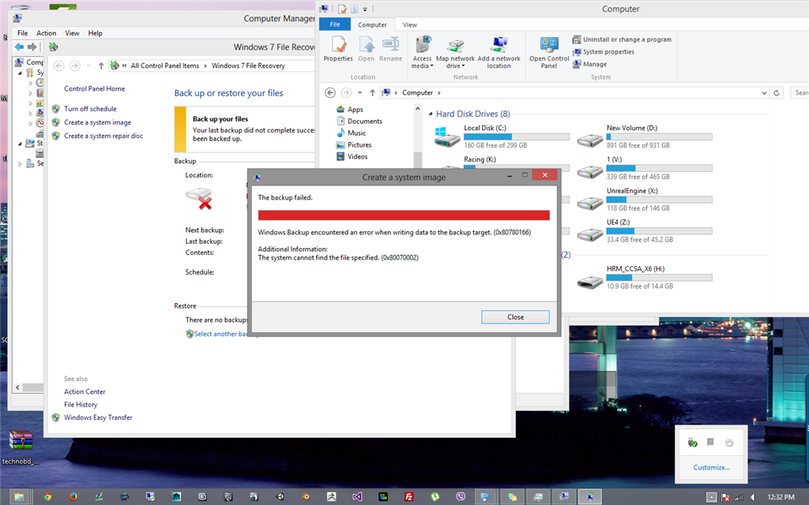Click scroll-up arrow in Computer navigation pane

[x=417, y=109]
